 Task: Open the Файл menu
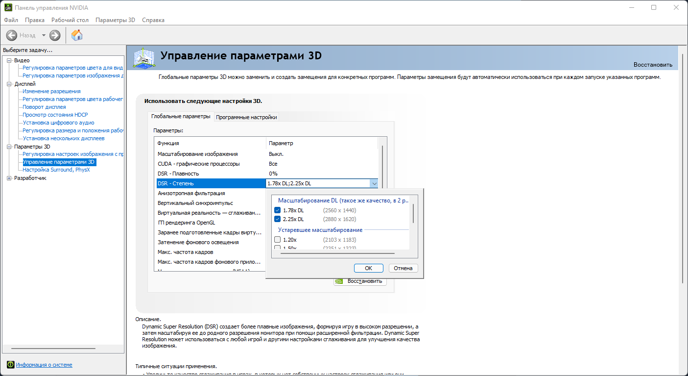pyautogui.click(x=11, y=20)
